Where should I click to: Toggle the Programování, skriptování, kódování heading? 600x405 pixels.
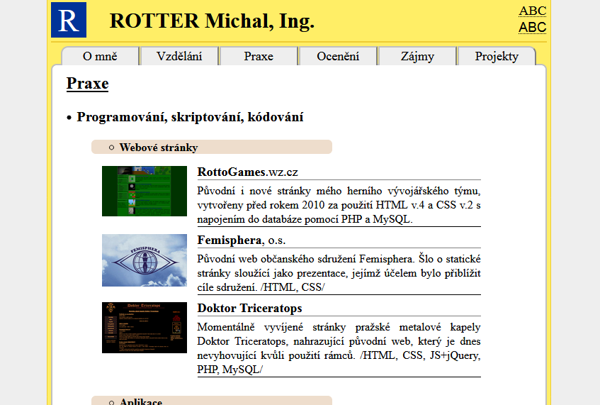(x=190, y=117)
